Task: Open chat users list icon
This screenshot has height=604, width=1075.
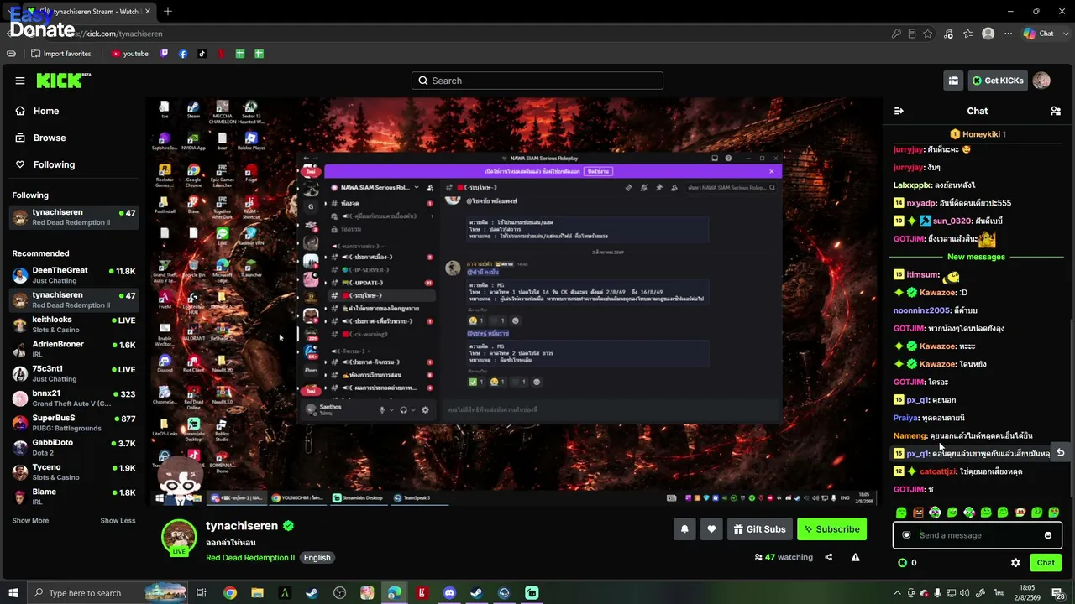Action: coord(1056,111)
